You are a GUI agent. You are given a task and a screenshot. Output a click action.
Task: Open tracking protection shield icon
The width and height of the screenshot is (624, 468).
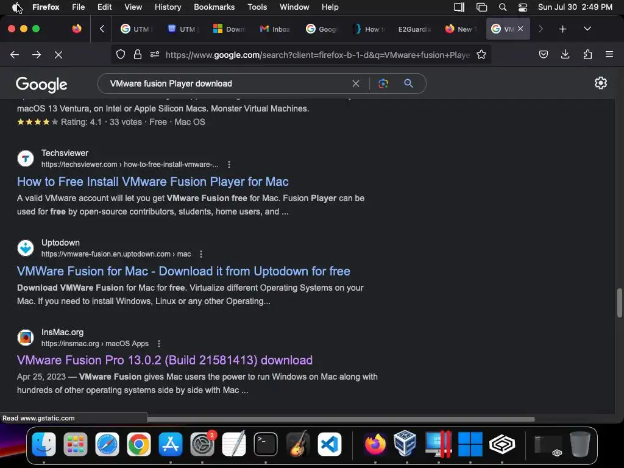[x=121, y=54]
